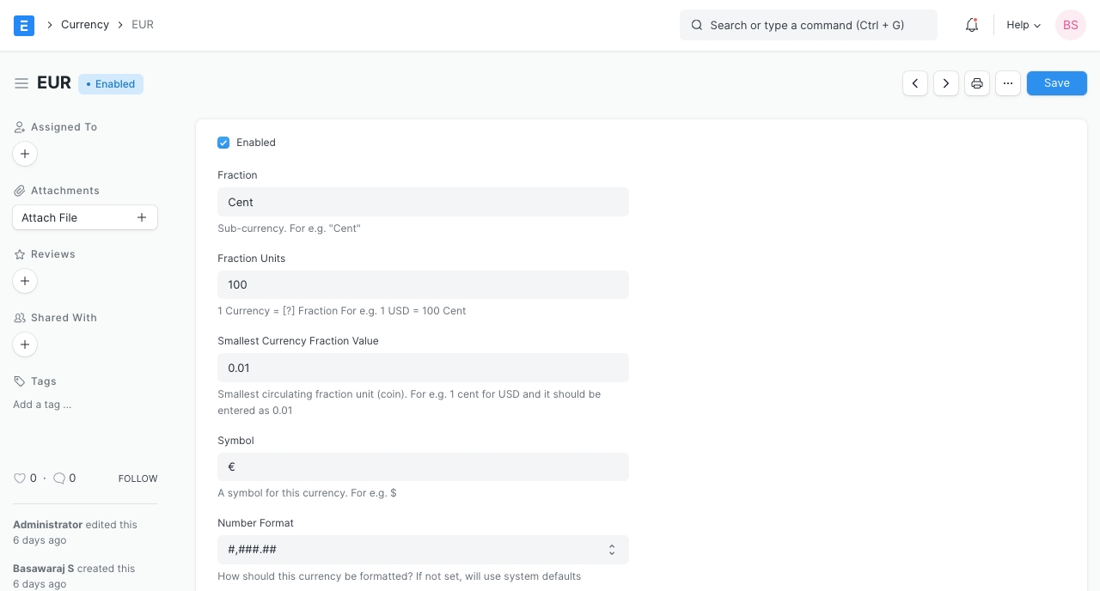Focus the search or command bar
Viewport: 1100px width, 591px height.
pyautogui.click(x=808, y=25)
